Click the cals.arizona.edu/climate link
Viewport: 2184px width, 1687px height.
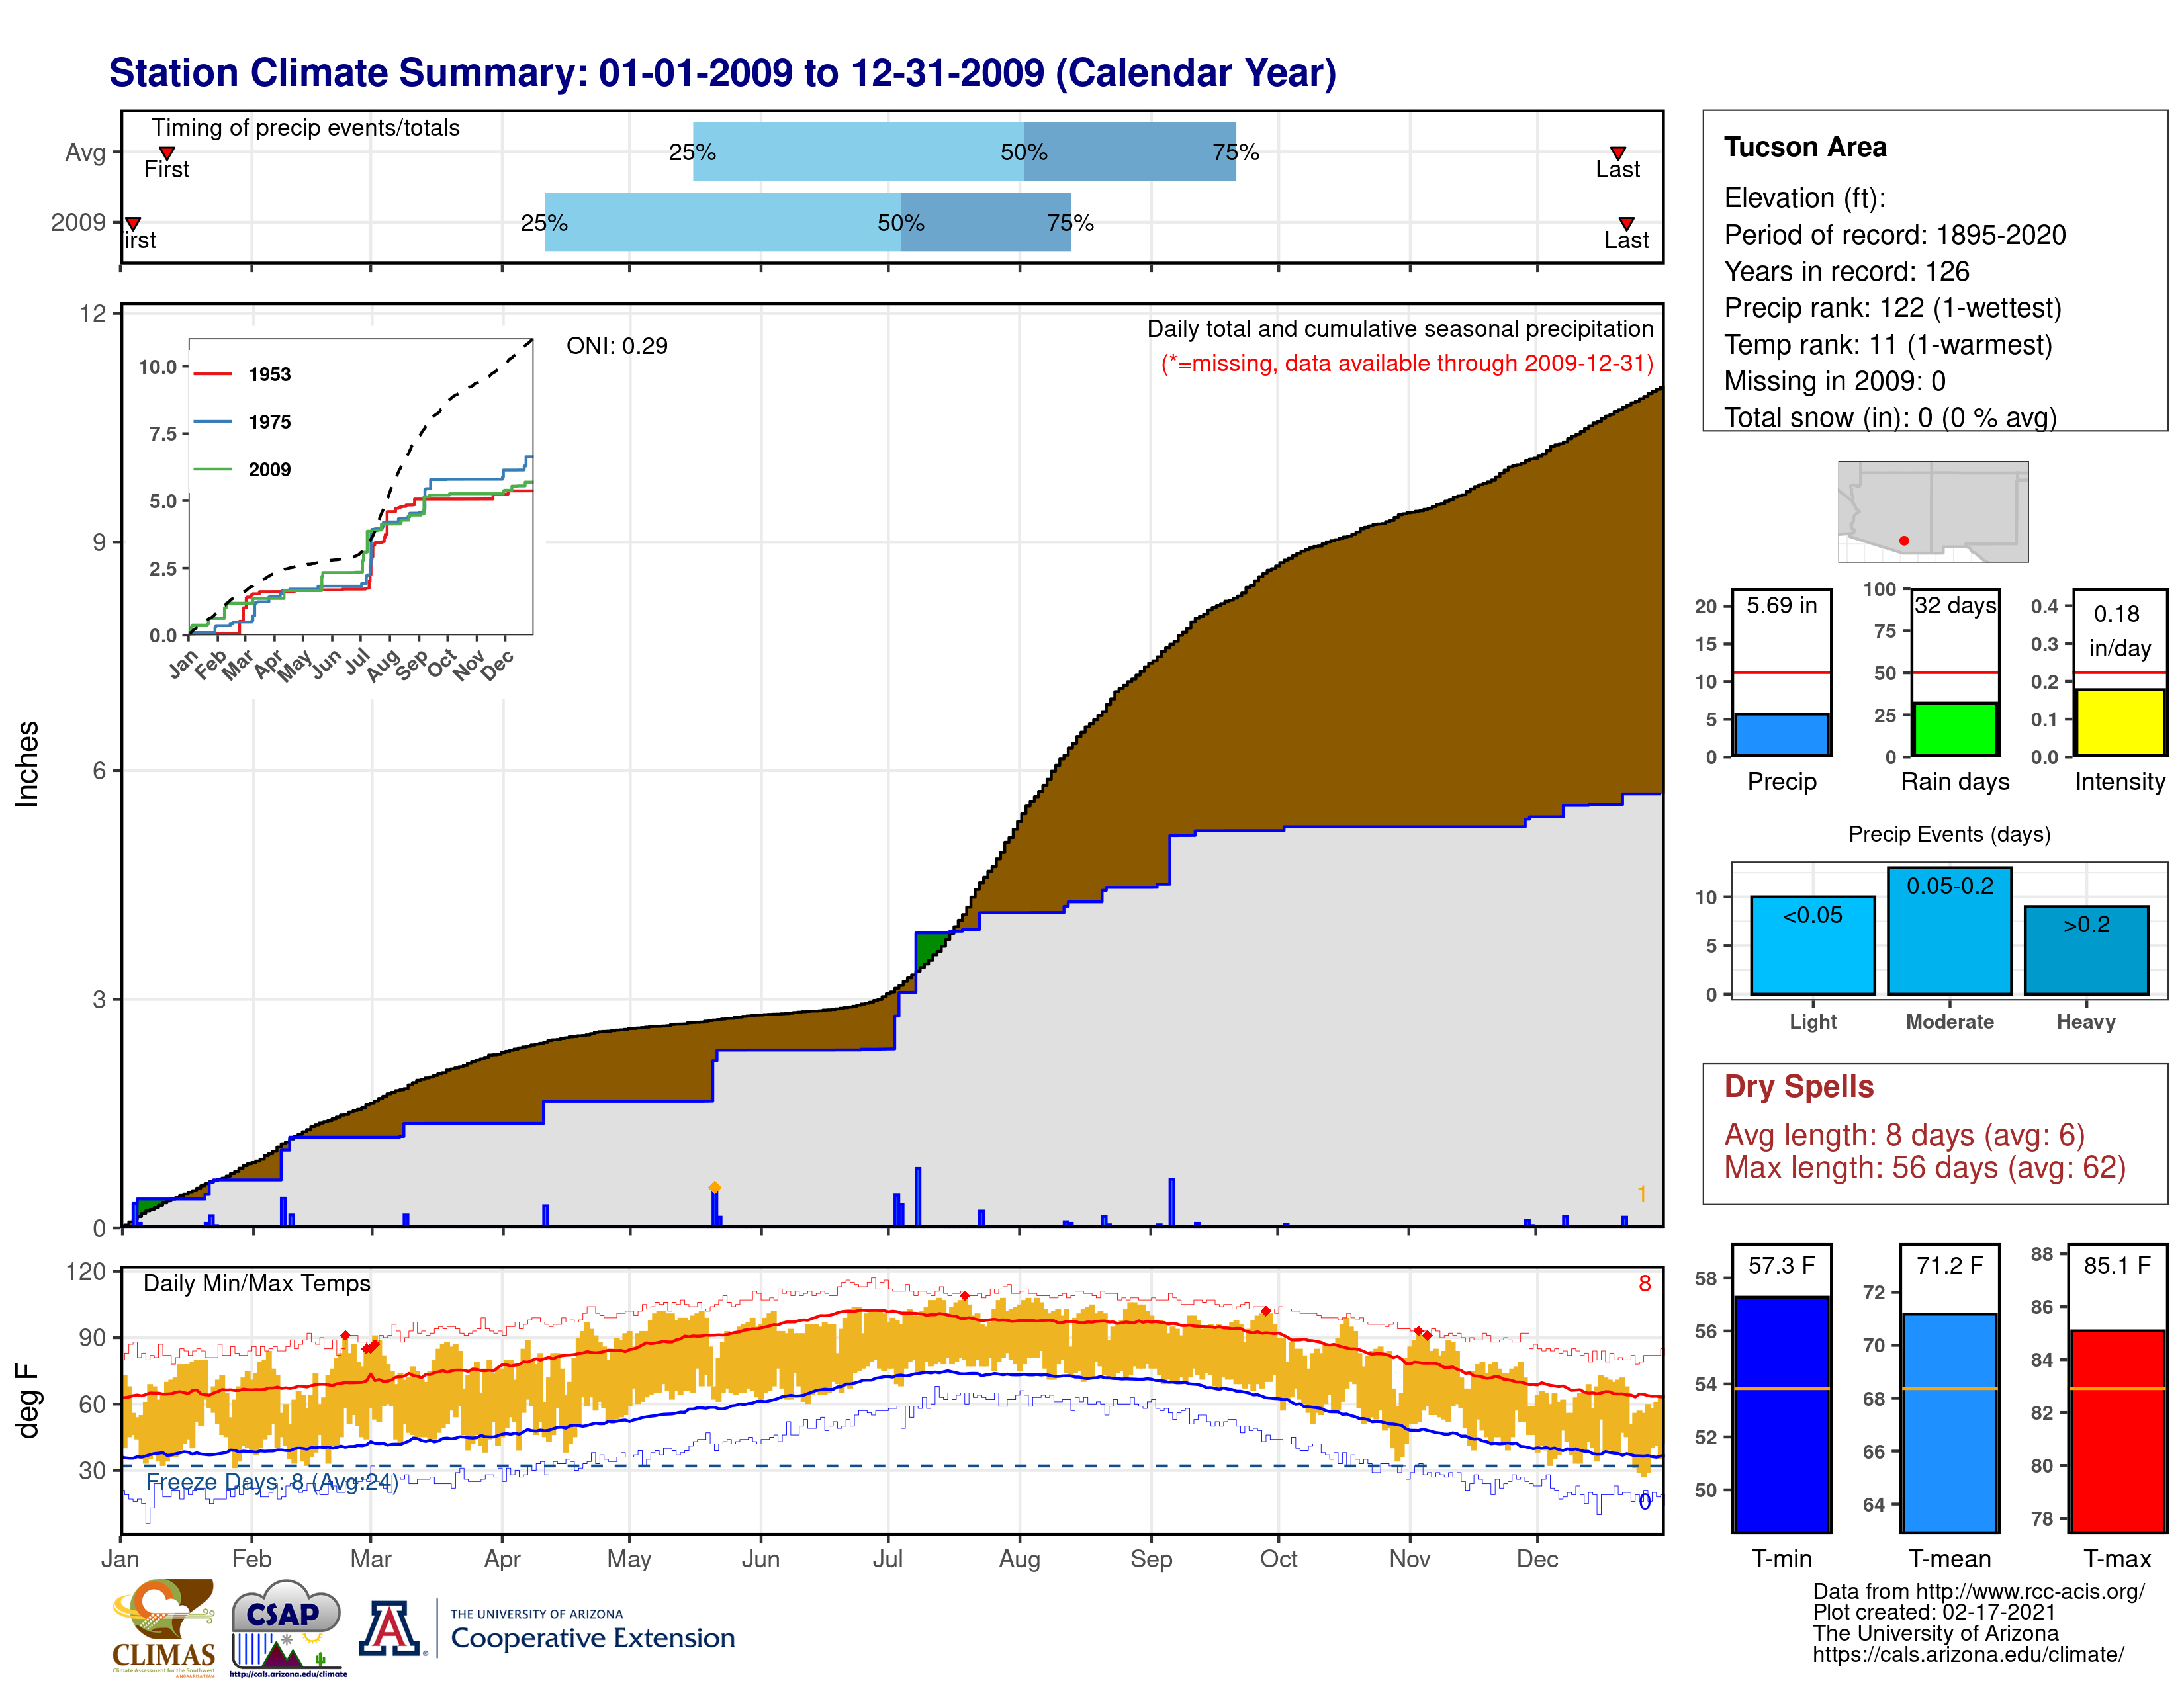pos(1969,1654)
